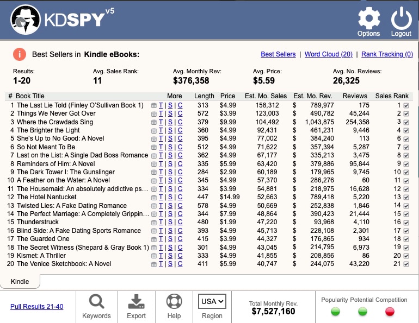Click calendar icon for So Not Meant To Be
Screen dimensions: 419x323
pos(154,147)
